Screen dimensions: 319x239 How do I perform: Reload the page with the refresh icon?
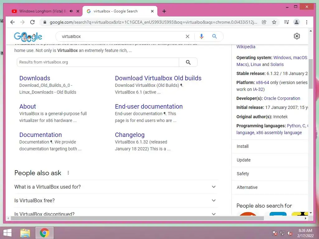pyautogui.click(x=32, y=22)
